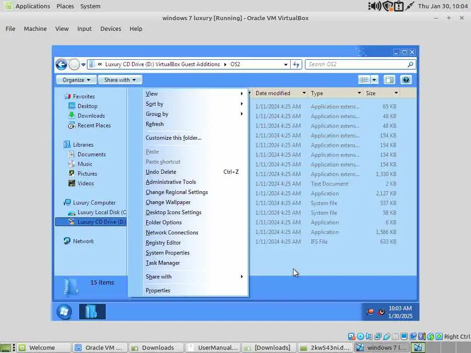Open Share with submenu in context menu

coord(195,277)
